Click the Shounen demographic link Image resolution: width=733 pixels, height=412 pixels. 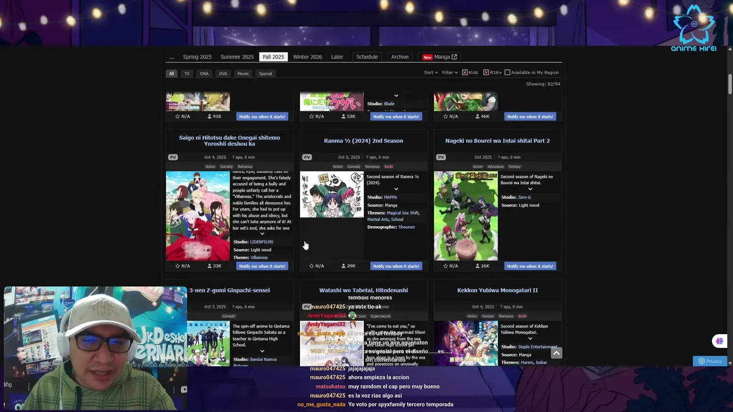[406, 227]
